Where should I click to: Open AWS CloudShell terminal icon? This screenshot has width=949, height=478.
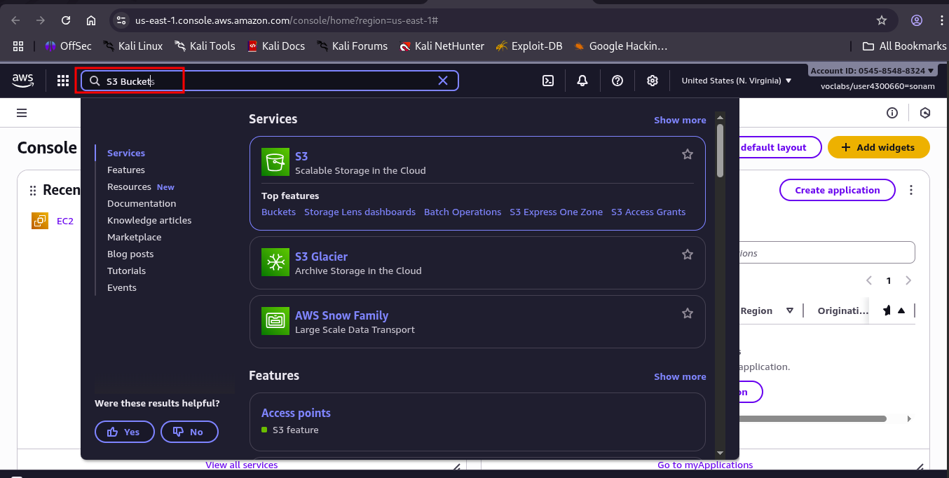pyautogui.click(x=548, y=81)
